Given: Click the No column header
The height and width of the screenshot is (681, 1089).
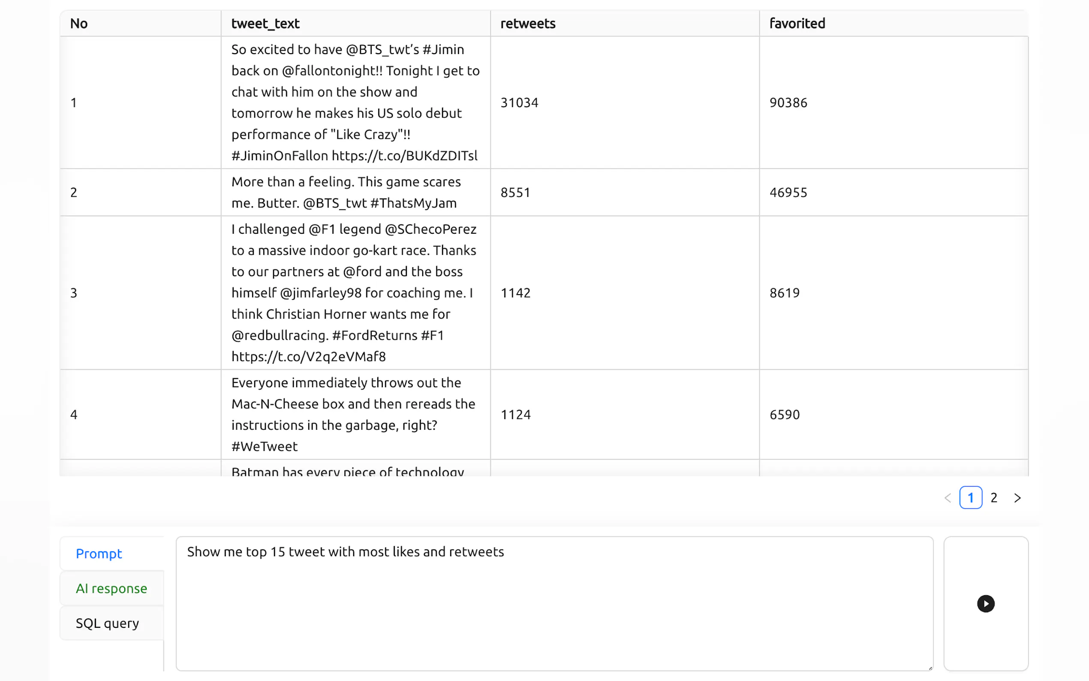Looking at the screenshot, I should [79, 24].
